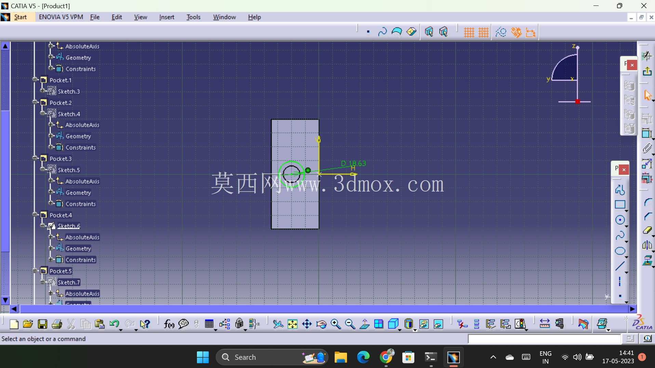Click the power input command field
This screenshot has height=368, width=655.
coord(544,339)
